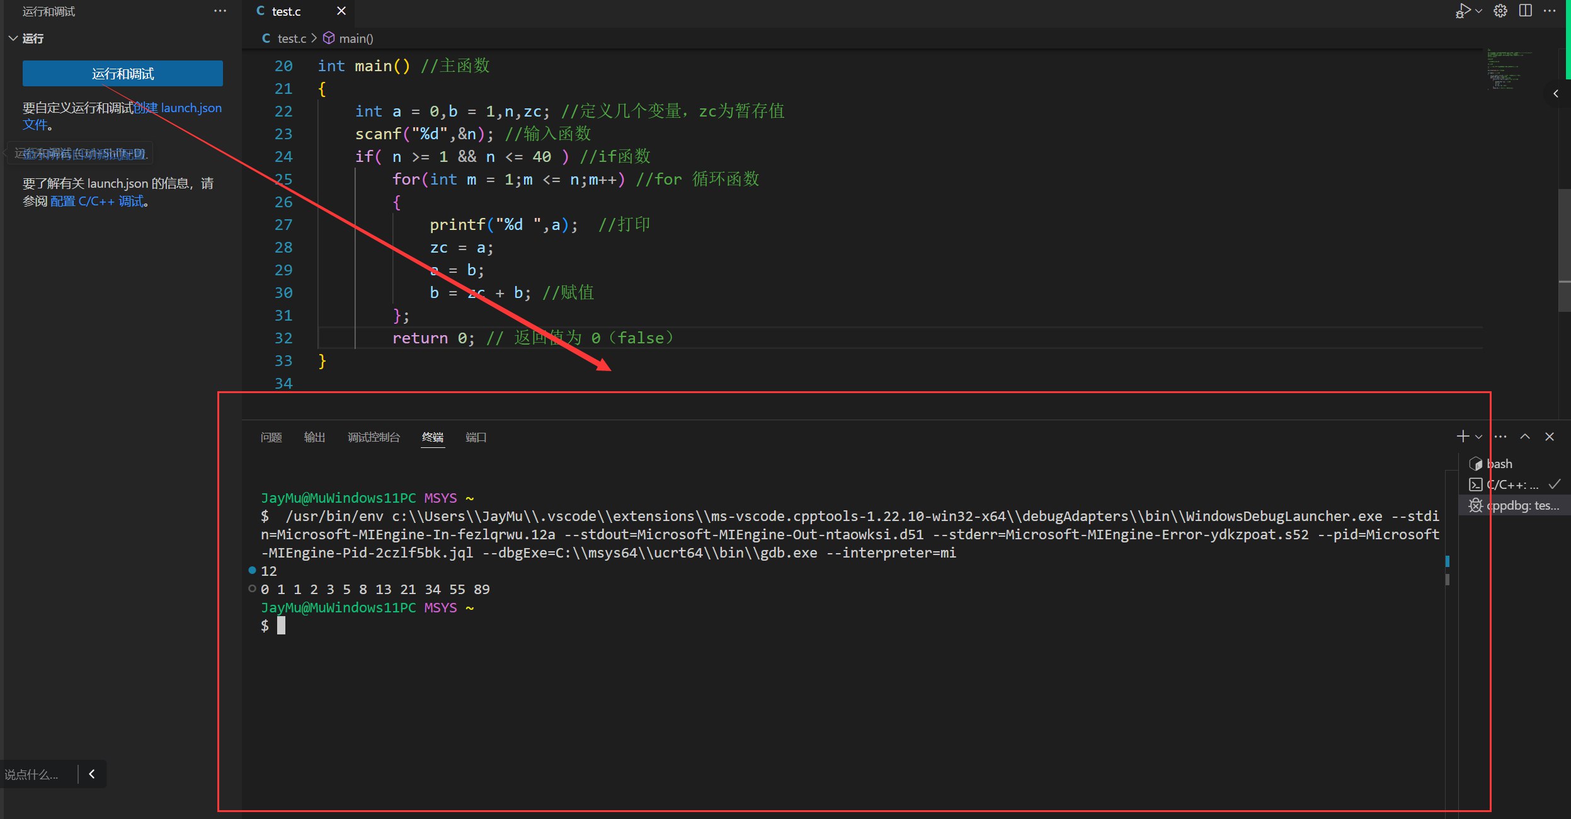Select the 终端 panel tab
1571x819 pixels.
[433, 437]
